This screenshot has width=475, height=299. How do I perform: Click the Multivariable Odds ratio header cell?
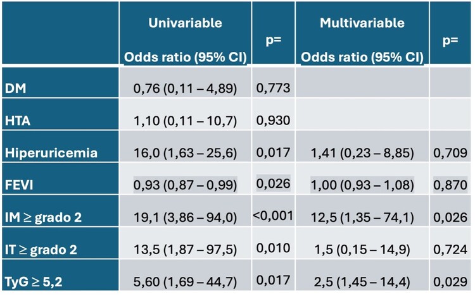tap(362, 40)
